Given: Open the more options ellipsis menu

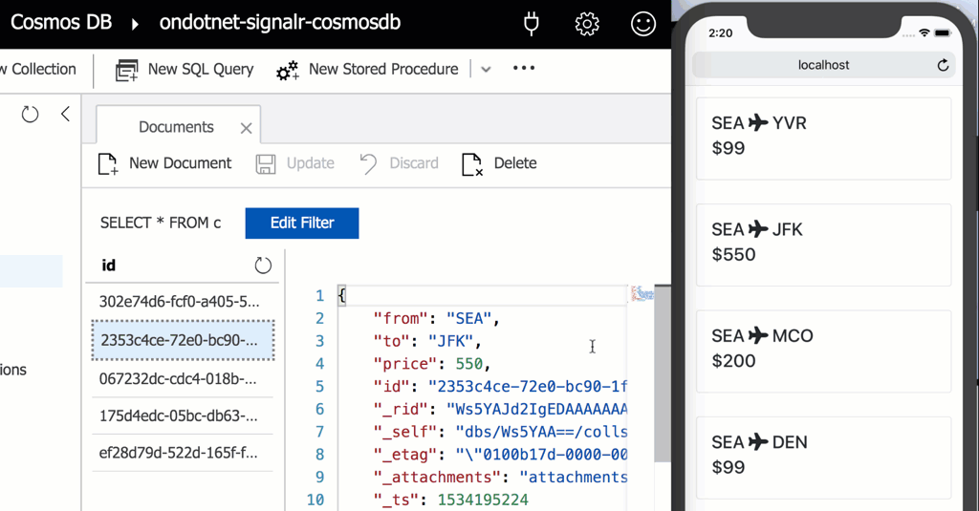Looking at the screenshot, I should point(524,68).
